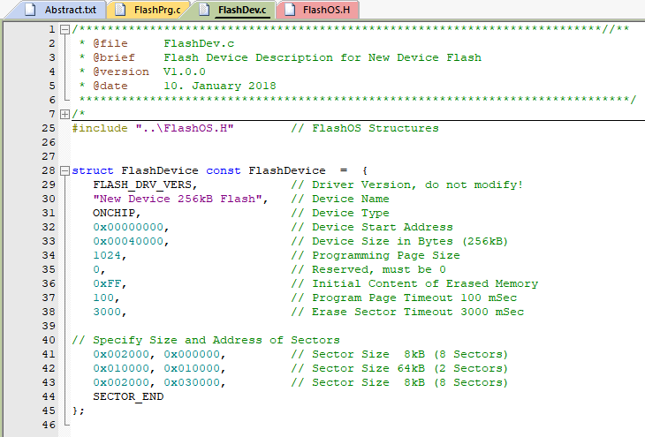Click the file icon on FlashOS.H tab
This screenshot has width=645, height=437.
(x=289, y=11)
